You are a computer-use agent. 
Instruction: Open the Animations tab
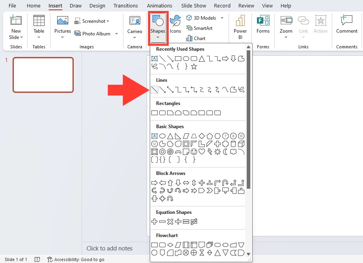point(160,6)
